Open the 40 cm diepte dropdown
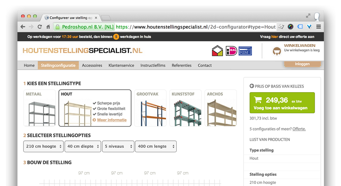 coord(83,146)
